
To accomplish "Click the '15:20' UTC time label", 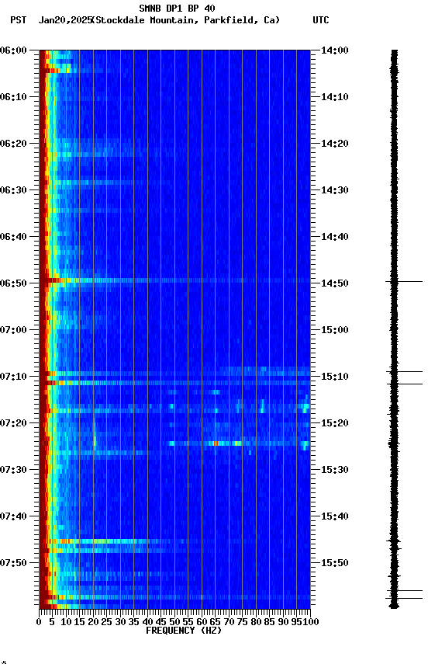I will (x=335, y=423).
